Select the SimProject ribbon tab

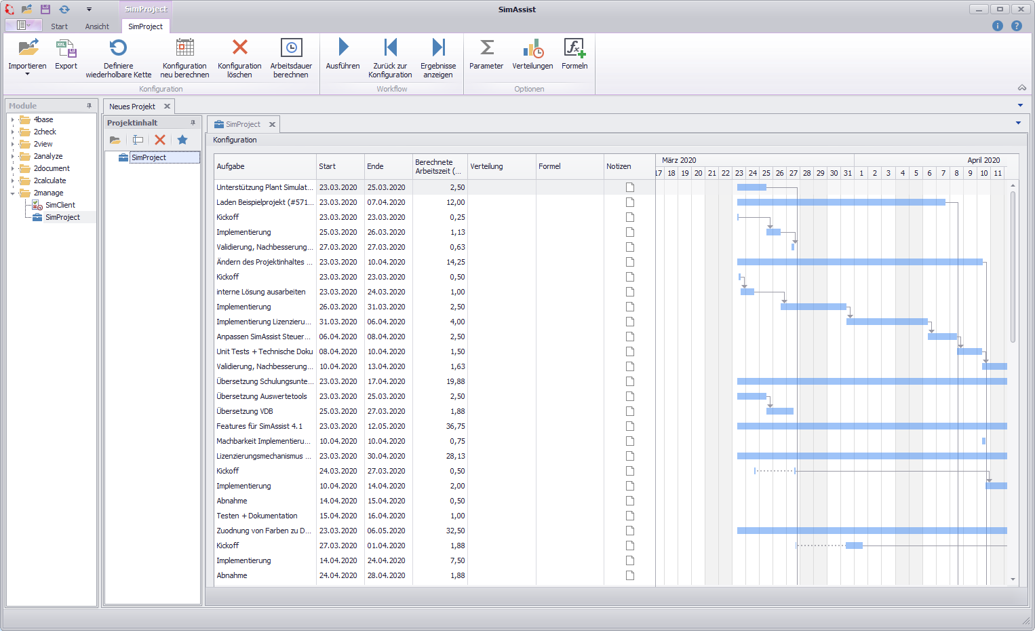tap(145, 26)
